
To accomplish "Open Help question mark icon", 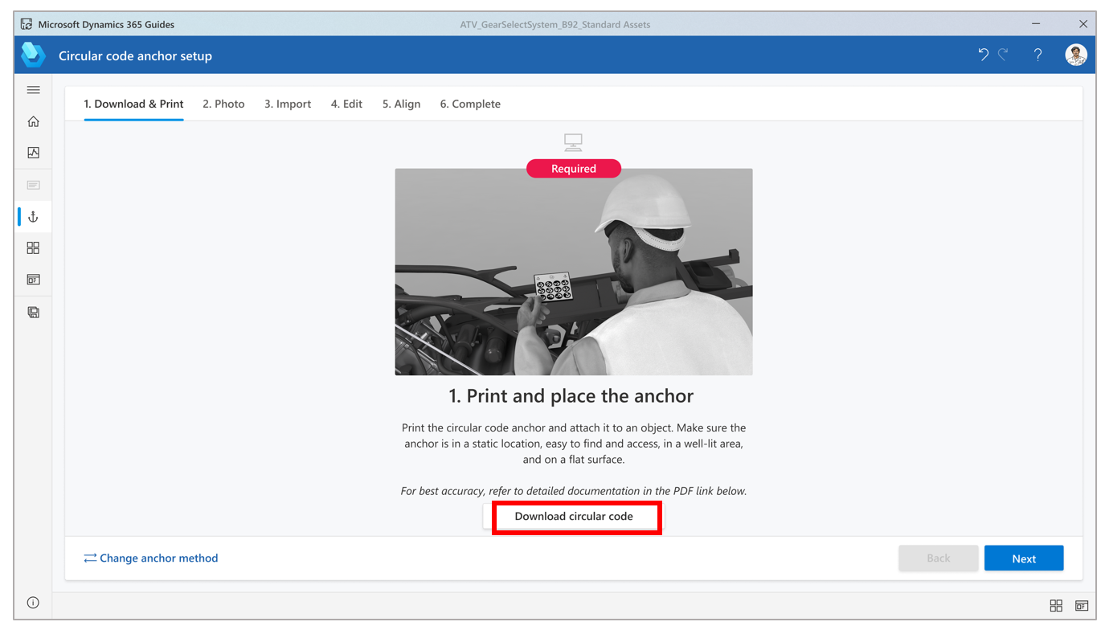I will 1037,55.
